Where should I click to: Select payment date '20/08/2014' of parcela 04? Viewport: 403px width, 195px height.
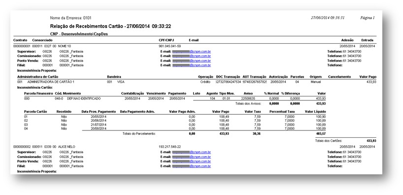tap(99, 129)
